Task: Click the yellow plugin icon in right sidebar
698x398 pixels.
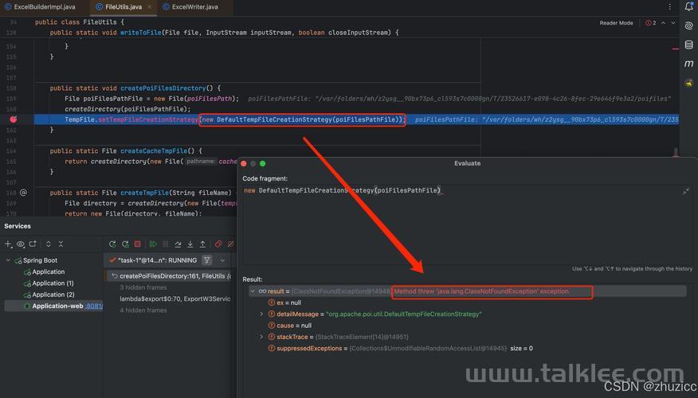Action: (x=688, y=83)
